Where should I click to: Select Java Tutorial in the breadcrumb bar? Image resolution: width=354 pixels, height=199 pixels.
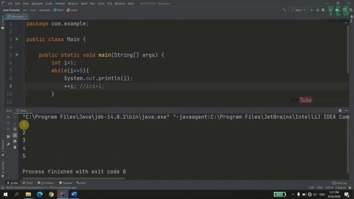click(x=11, y=10)
